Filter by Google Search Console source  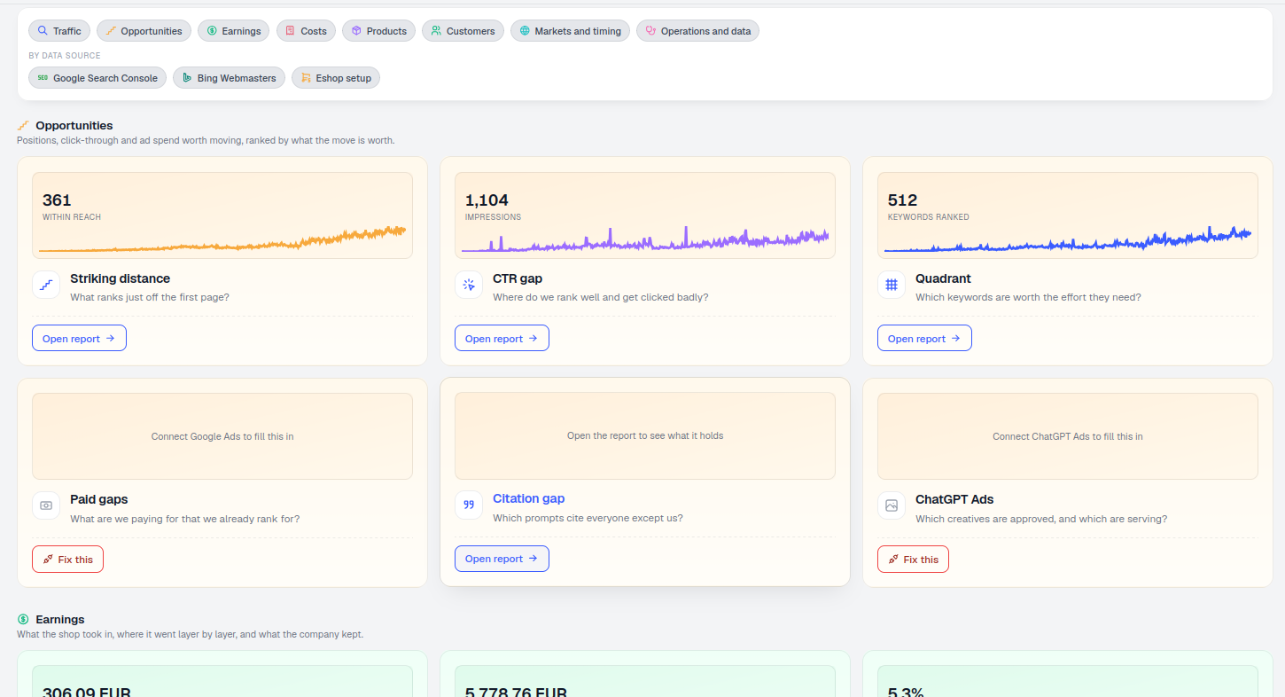tap(97, 78)
